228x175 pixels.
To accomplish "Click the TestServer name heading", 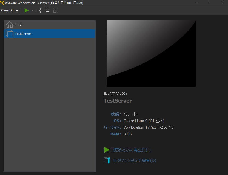I will click(118, 101).
